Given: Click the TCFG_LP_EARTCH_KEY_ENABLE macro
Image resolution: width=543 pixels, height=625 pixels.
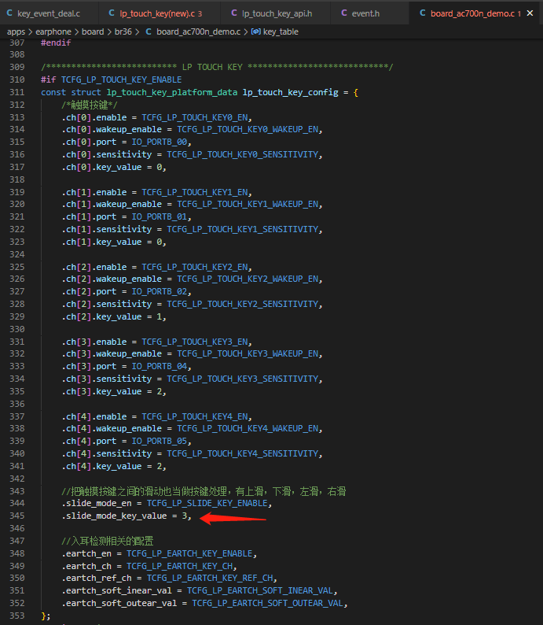Looking at the screenshot, I should coord(189,553).
